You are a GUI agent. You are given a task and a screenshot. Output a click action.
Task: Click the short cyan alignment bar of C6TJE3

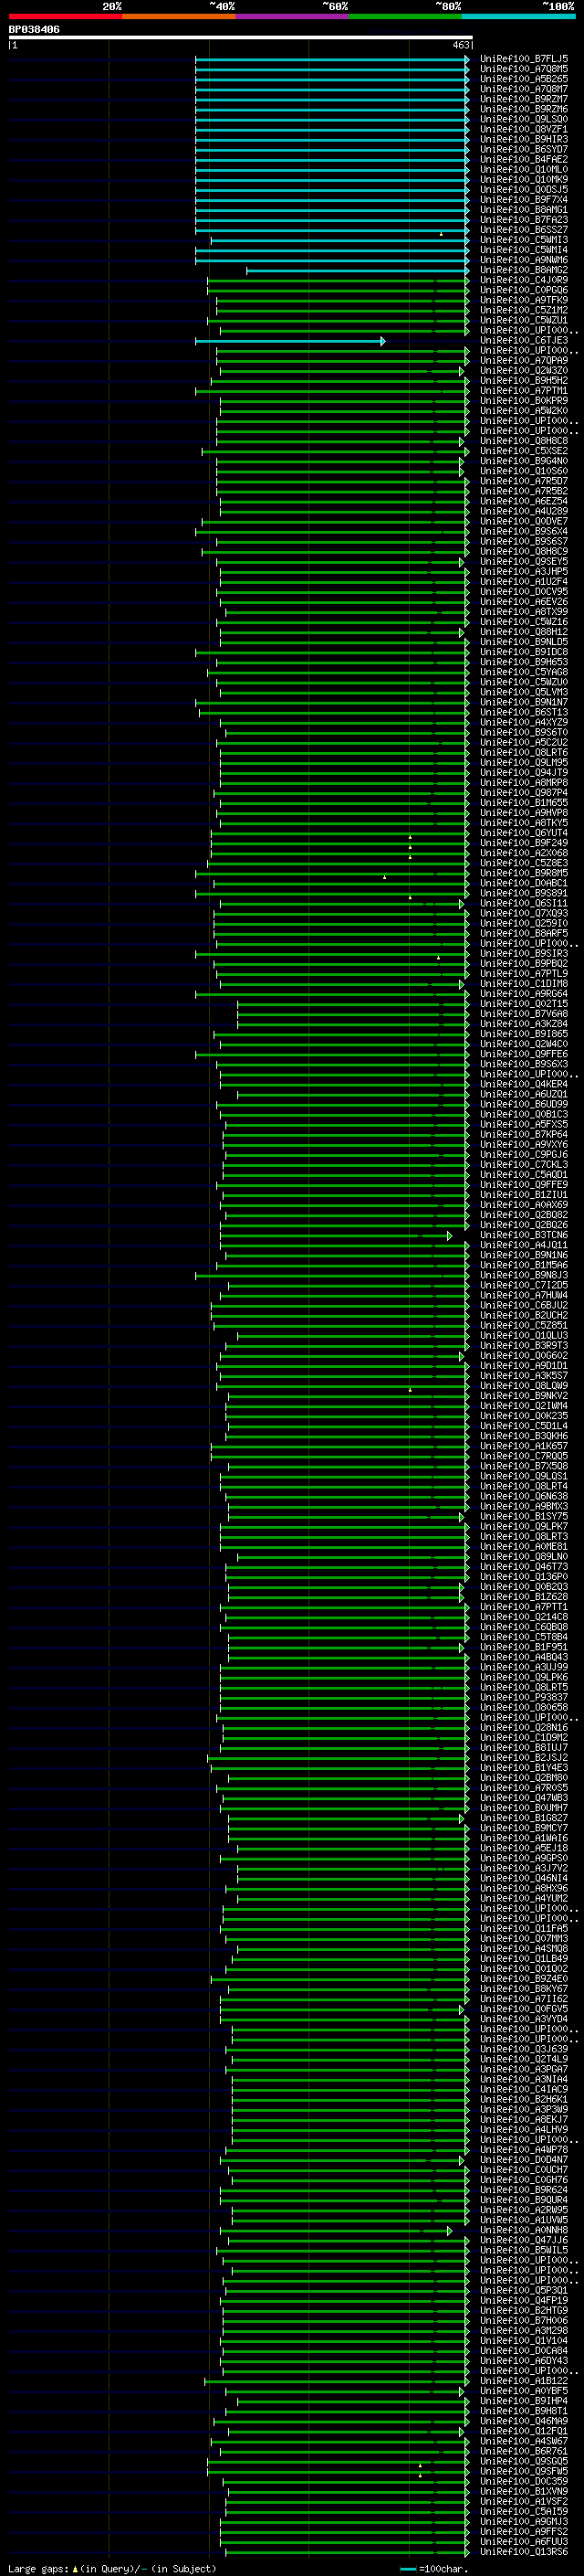289,341
